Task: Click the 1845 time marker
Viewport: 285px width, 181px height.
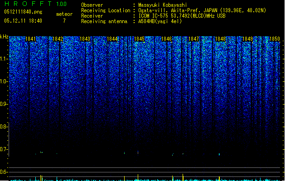Action: pyautogui.click(x=139, y=39)
